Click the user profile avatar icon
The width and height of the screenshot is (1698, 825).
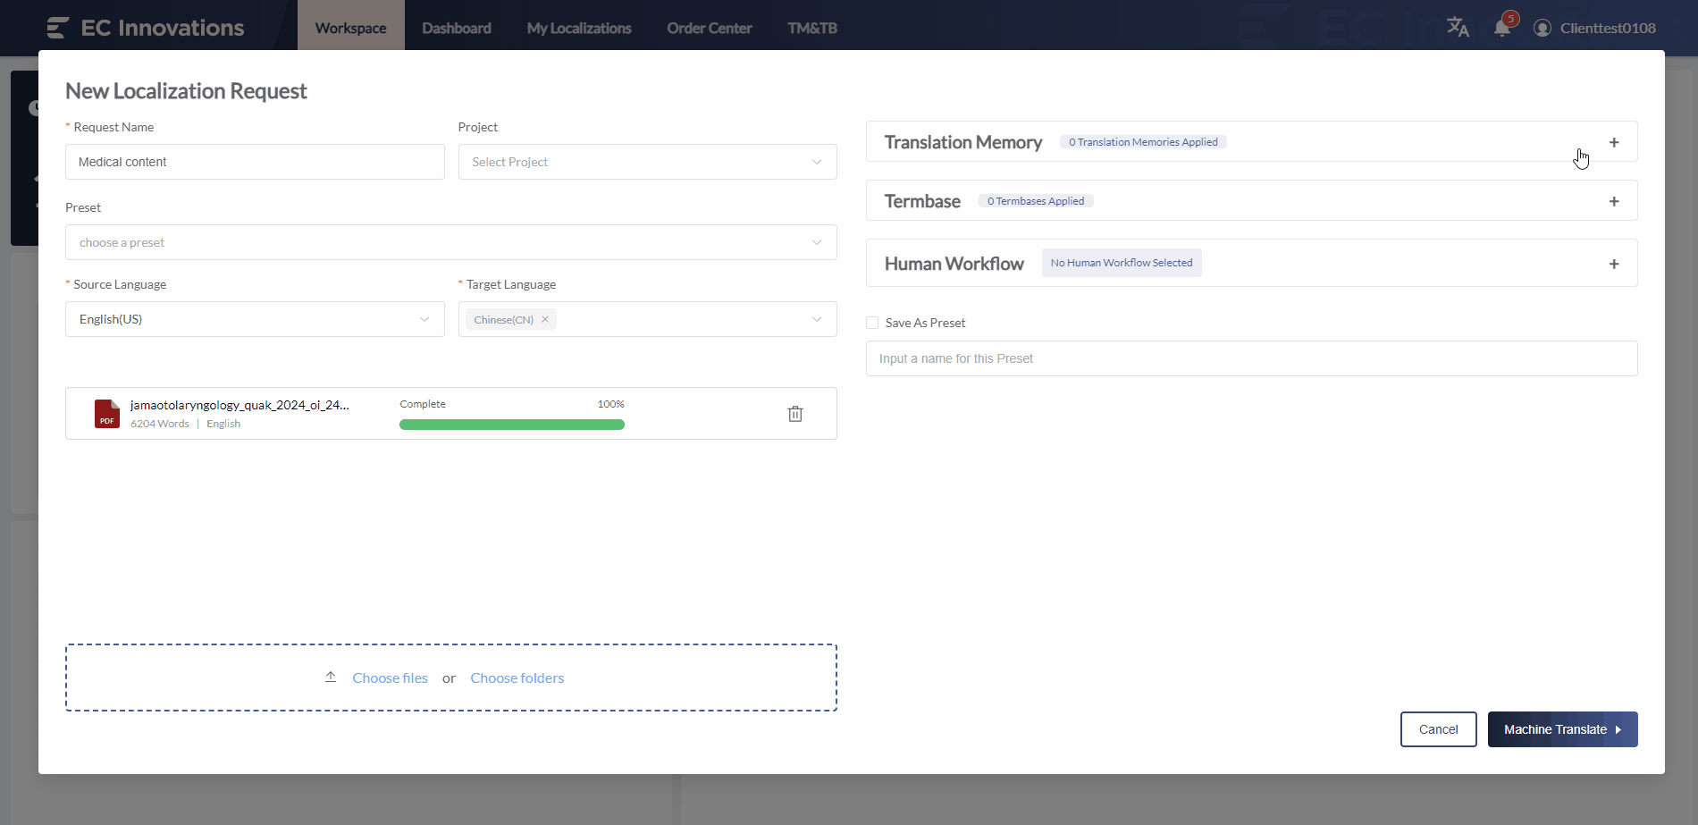pos(1542,28)
